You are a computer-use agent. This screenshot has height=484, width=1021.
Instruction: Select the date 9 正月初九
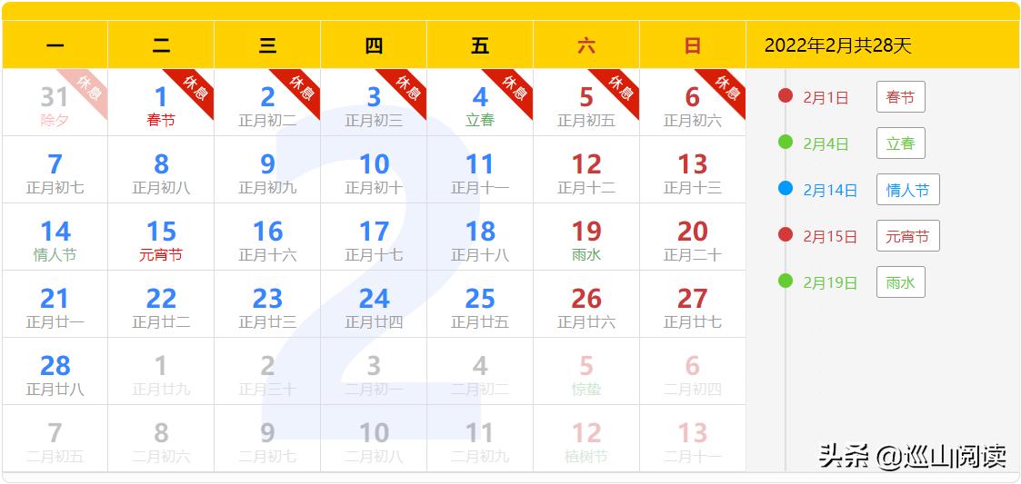point(267,170)
